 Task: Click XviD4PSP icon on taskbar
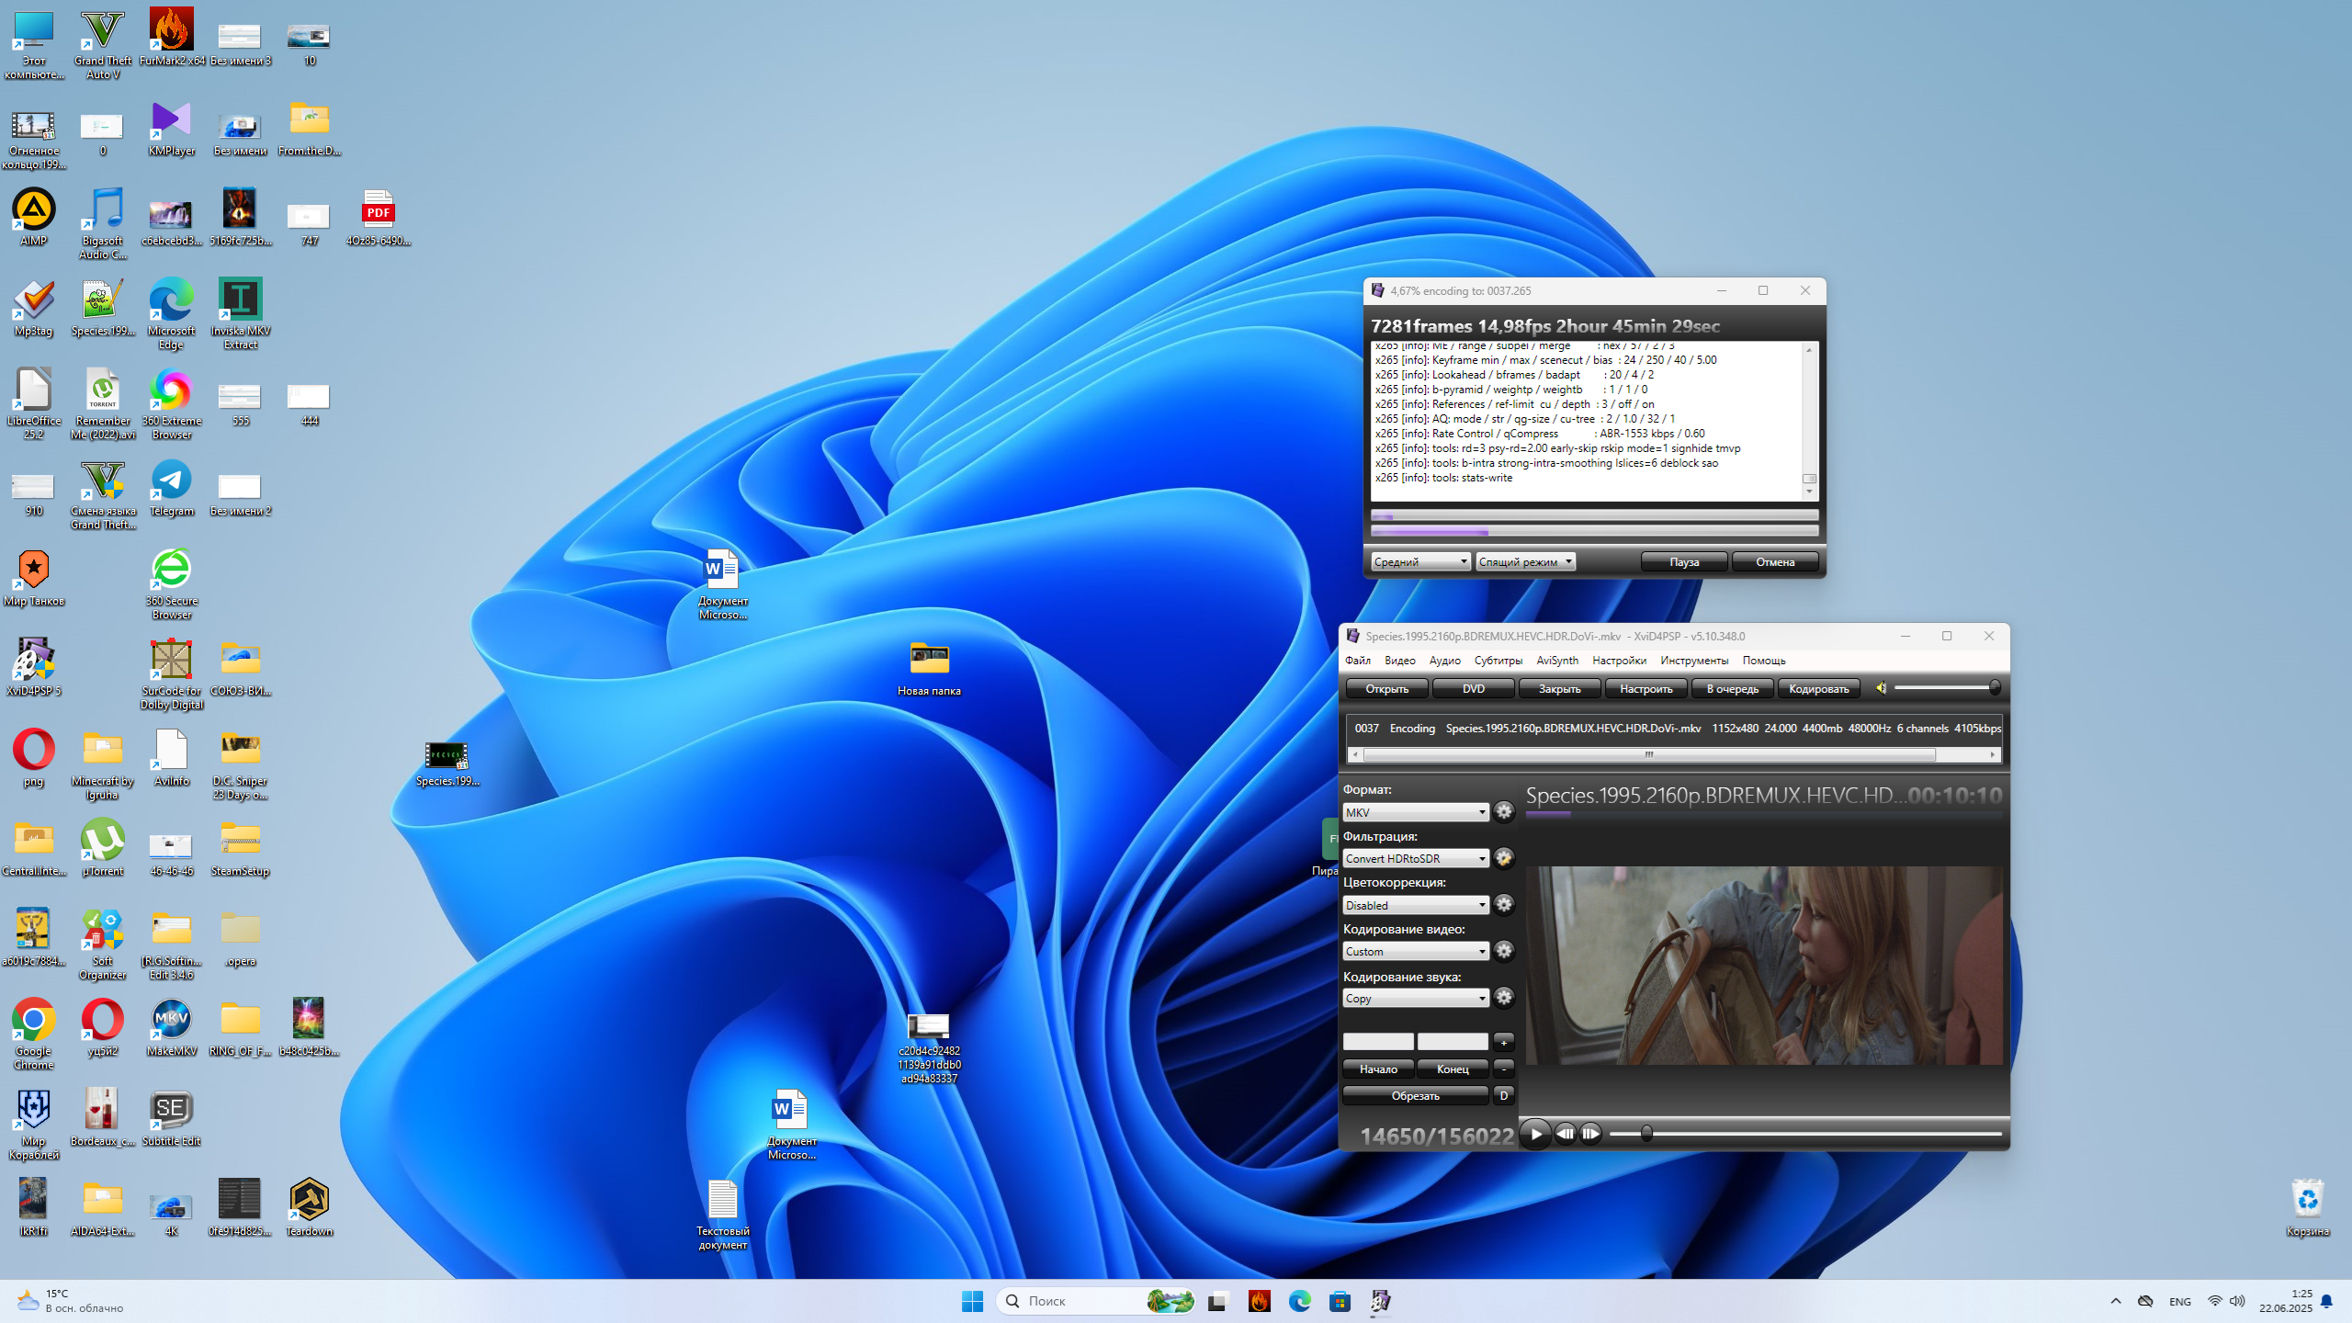tap(1380, 1301)
